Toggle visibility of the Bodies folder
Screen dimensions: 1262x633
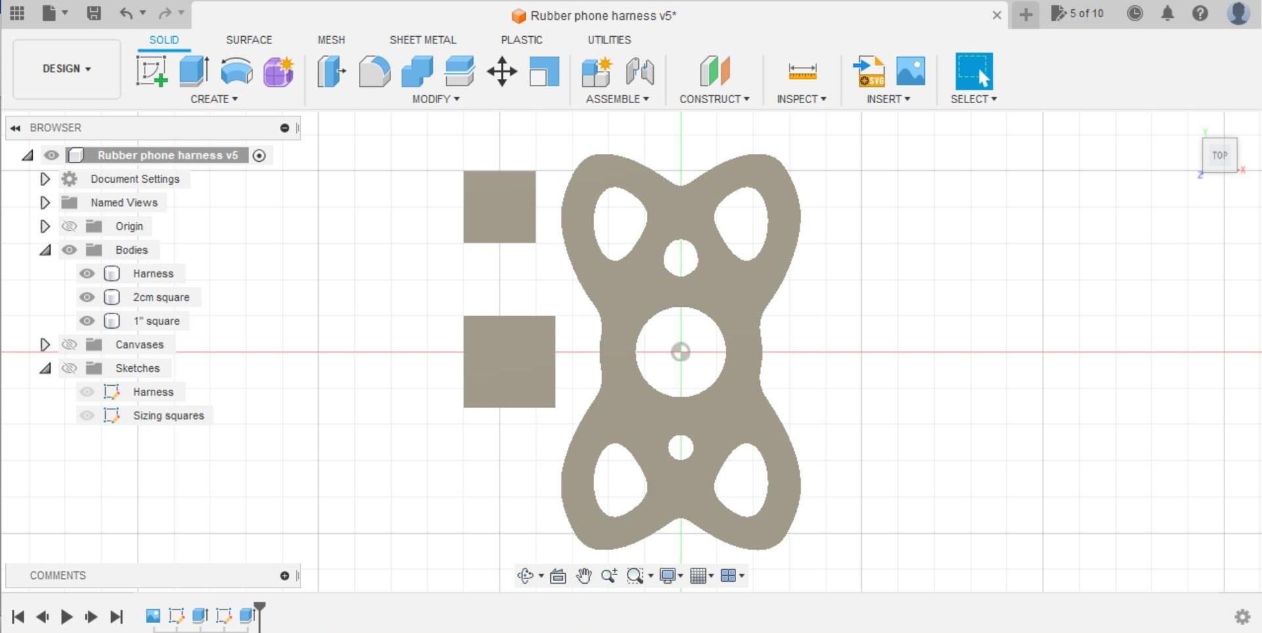tap(69, 250)
